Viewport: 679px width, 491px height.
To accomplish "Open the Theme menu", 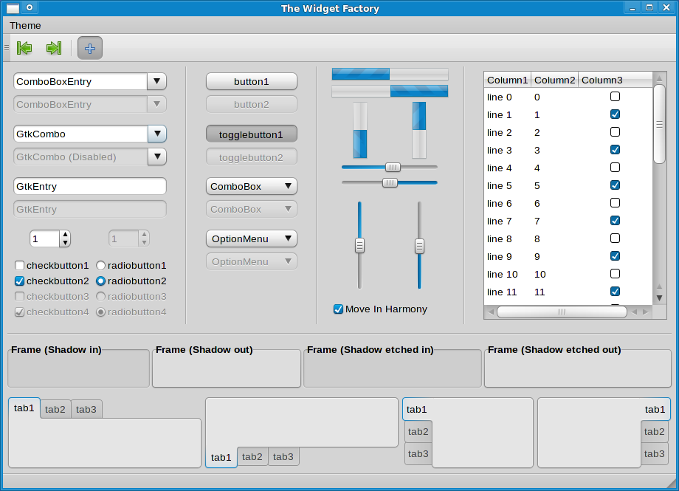I will 25,25.
